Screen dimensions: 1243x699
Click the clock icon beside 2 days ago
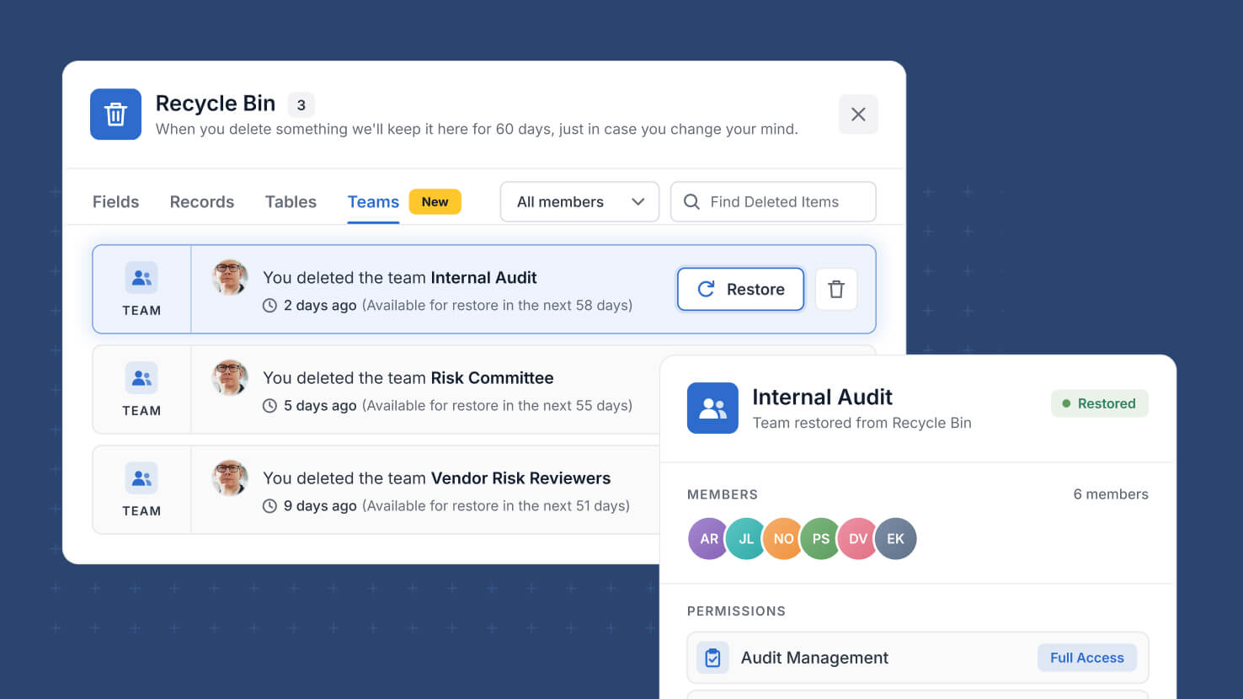269,306
